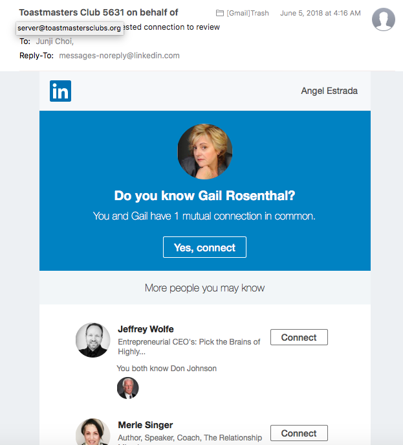Click the You both know Don Johnson text
The width and height of the screenshot is (403, 445).
(167, 369)
